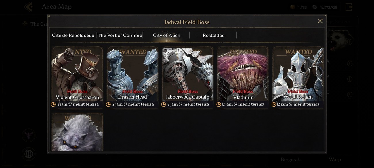
Task: Open the Dragon Head boss card
Action: [x=132, y=75]
